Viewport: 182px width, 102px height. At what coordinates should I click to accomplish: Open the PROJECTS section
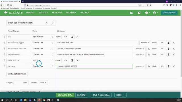pos(85,13)
